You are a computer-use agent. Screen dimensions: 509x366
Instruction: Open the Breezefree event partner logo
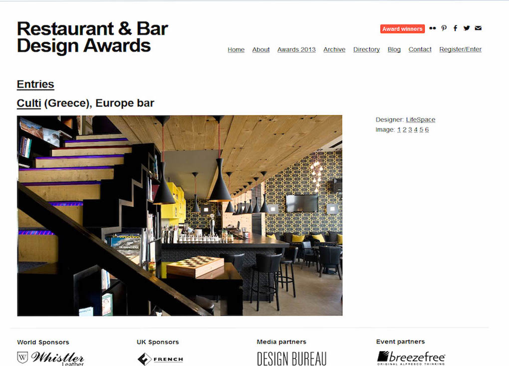pyautogui.click(x=411, y=358)
